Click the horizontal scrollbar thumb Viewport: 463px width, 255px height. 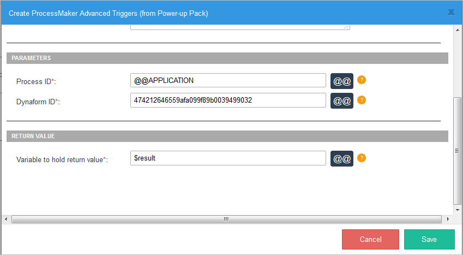pyautogui.click(x=226, y=219)
